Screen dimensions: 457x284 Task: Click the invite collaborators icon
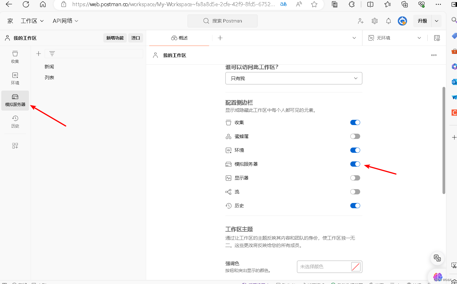tap(360, 21)
